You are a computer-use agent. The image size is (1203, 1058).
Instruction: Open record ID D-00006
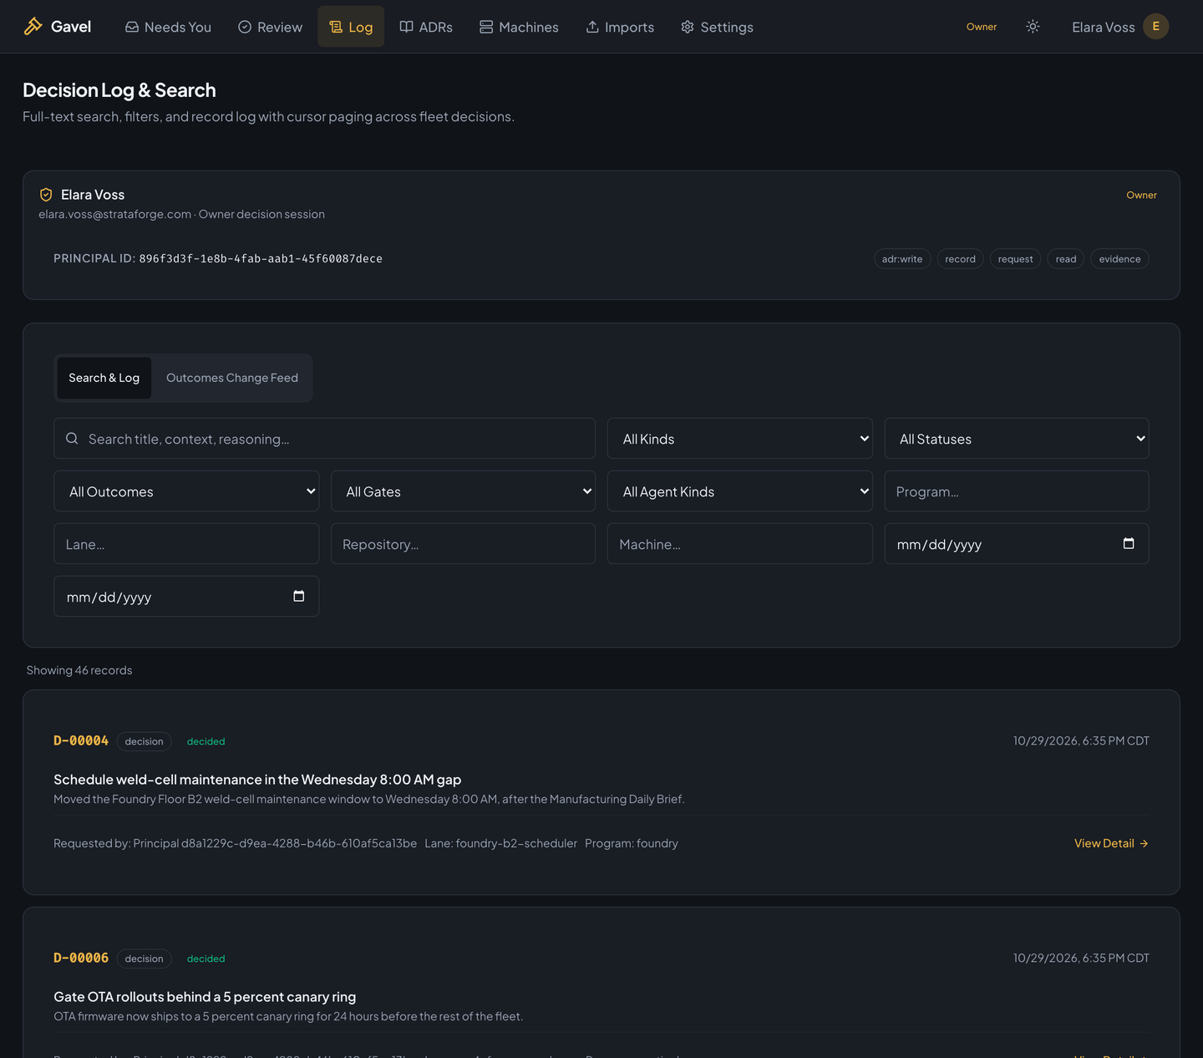[x=81, y=958]
